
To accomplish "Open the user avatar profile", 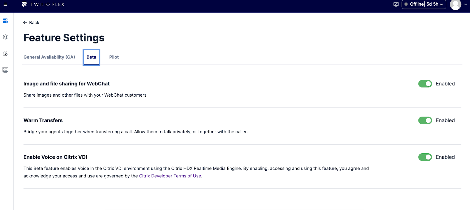I will pyautogui.click(x=455, y=4).
